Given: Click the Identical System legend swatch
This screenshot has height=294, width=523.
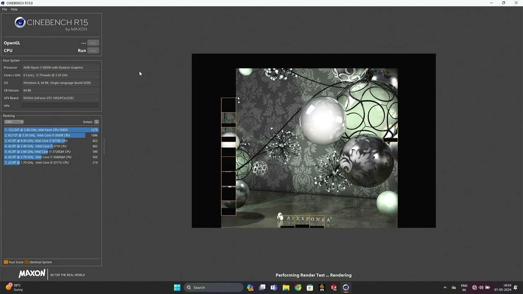Looking at the screenshot, I should click(27, 262).
